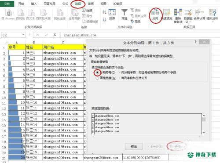220x163 pixels.
Task: Select the Fixed width (固定宽度) radio option
Action: tap(97, 78)
